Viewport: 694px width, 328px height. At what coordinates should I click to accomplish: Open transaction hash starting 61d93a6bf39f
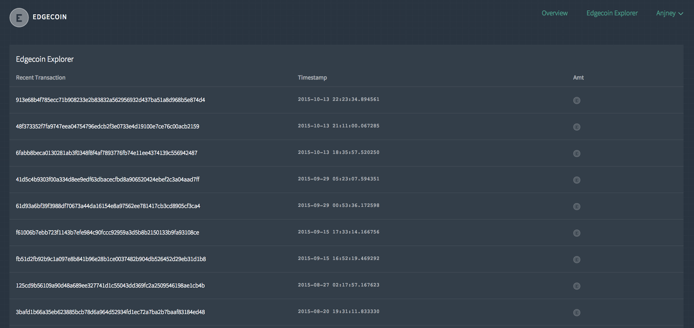pos(108,206)
